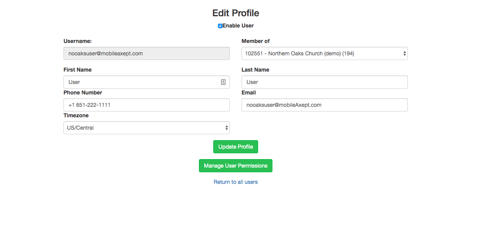Click the Timezone label text

(x=76, y=115)
